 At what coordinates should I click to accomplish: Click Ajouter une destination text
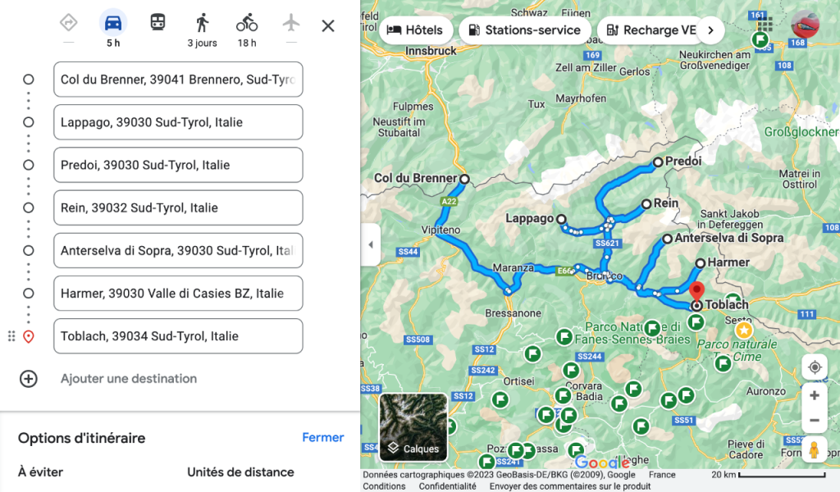point(129,379)
